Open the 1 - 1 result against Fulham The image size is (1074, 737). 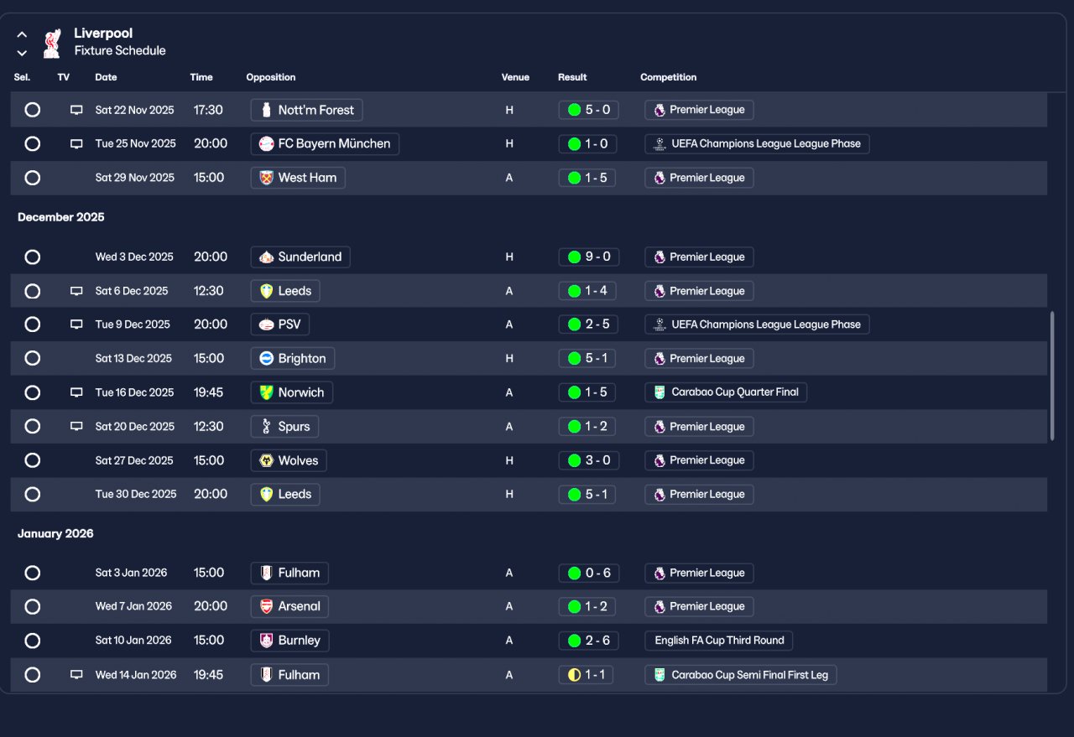coord(586,674)
